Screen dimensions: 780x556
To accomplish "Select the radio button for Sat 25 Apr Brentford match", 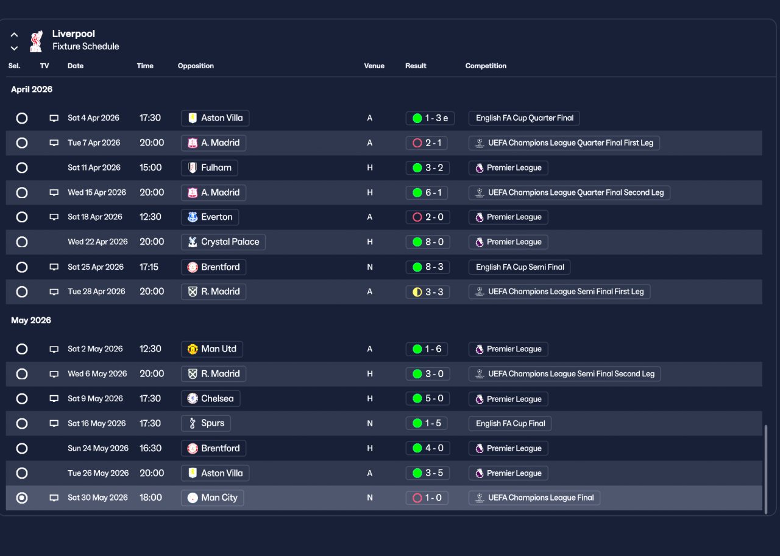I will (x=22, y=267).
